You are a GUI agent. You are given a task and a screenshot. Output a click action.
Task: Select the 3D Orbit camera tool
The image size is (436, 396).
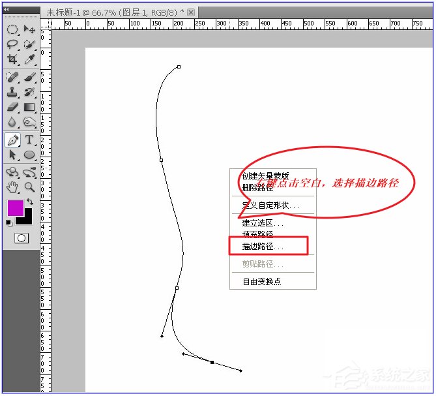coord(29,172)
